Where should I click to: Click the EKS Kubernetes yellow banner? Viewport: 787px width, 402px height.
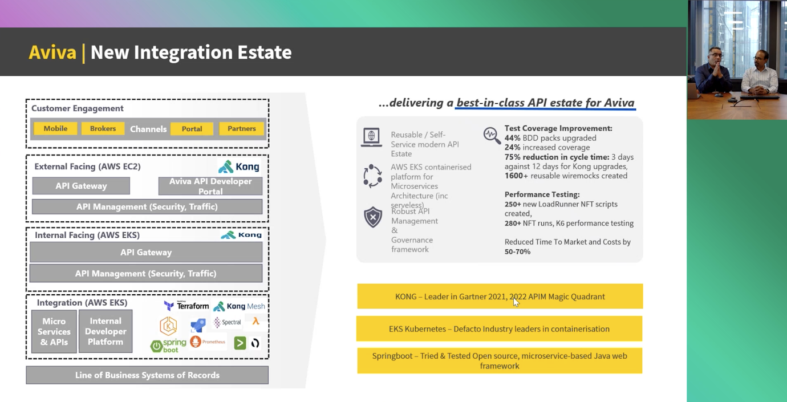click(x=499, y=329)
